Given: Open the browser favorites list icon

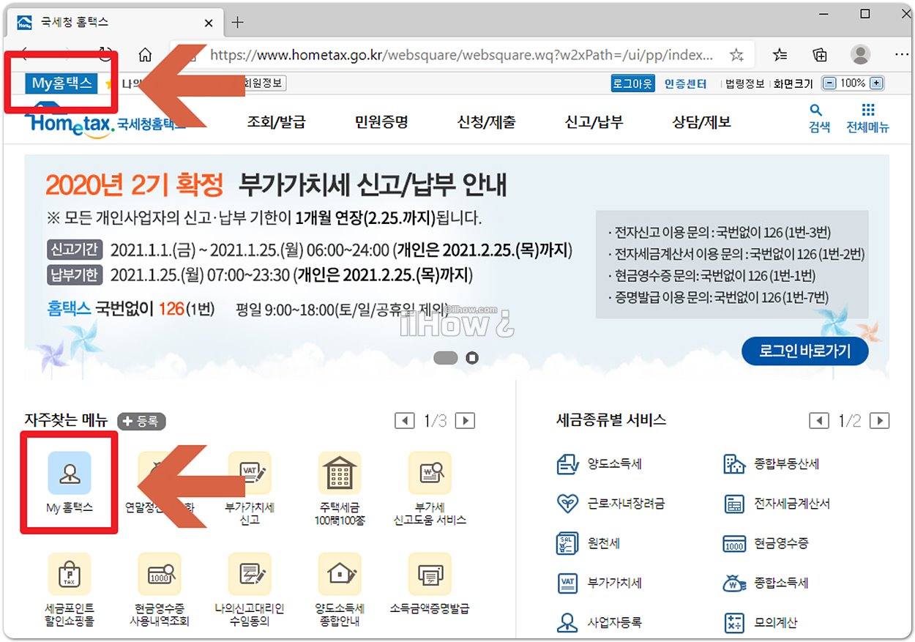Looking at the screenshot, I should tap(780, 55).
